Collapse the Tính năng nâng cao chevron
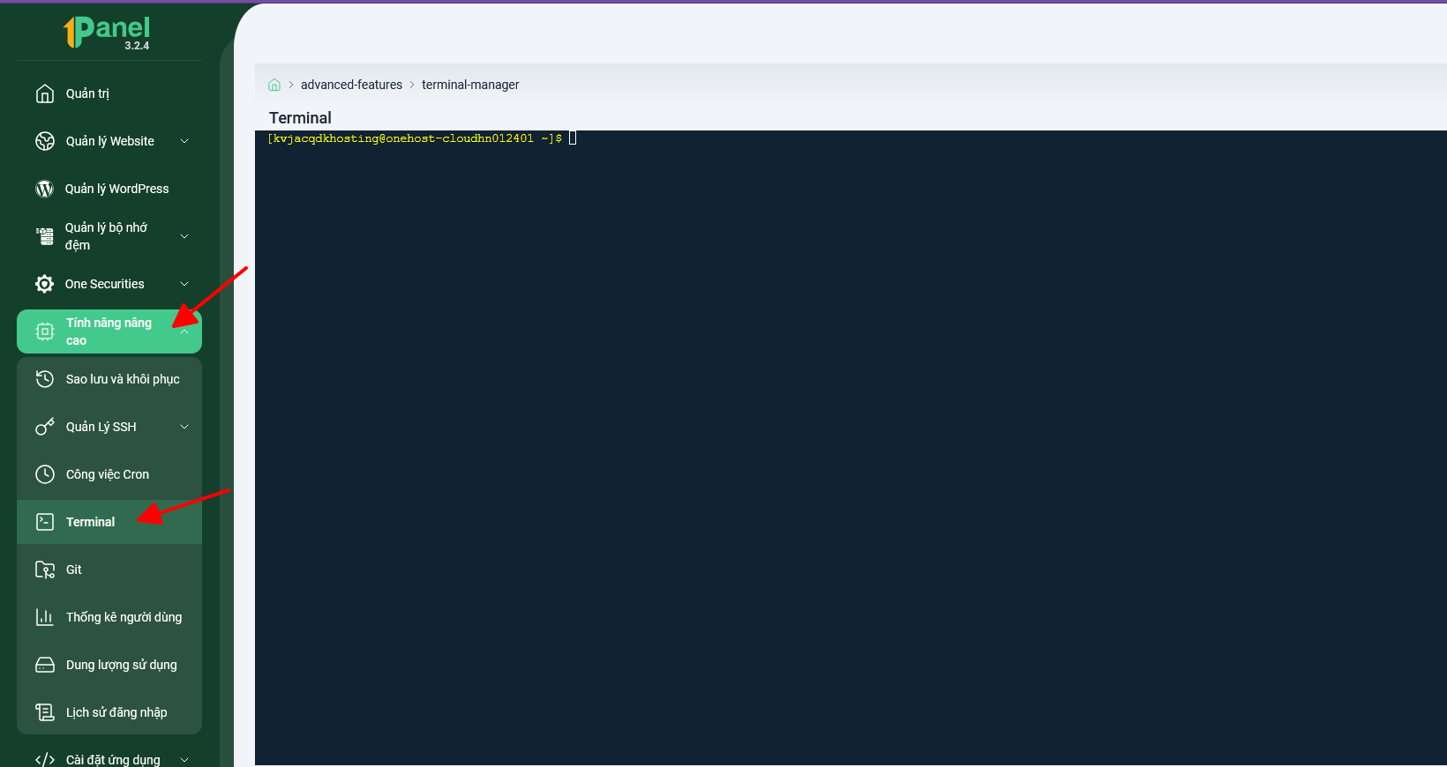1447x767 pixels. [184, 331]
